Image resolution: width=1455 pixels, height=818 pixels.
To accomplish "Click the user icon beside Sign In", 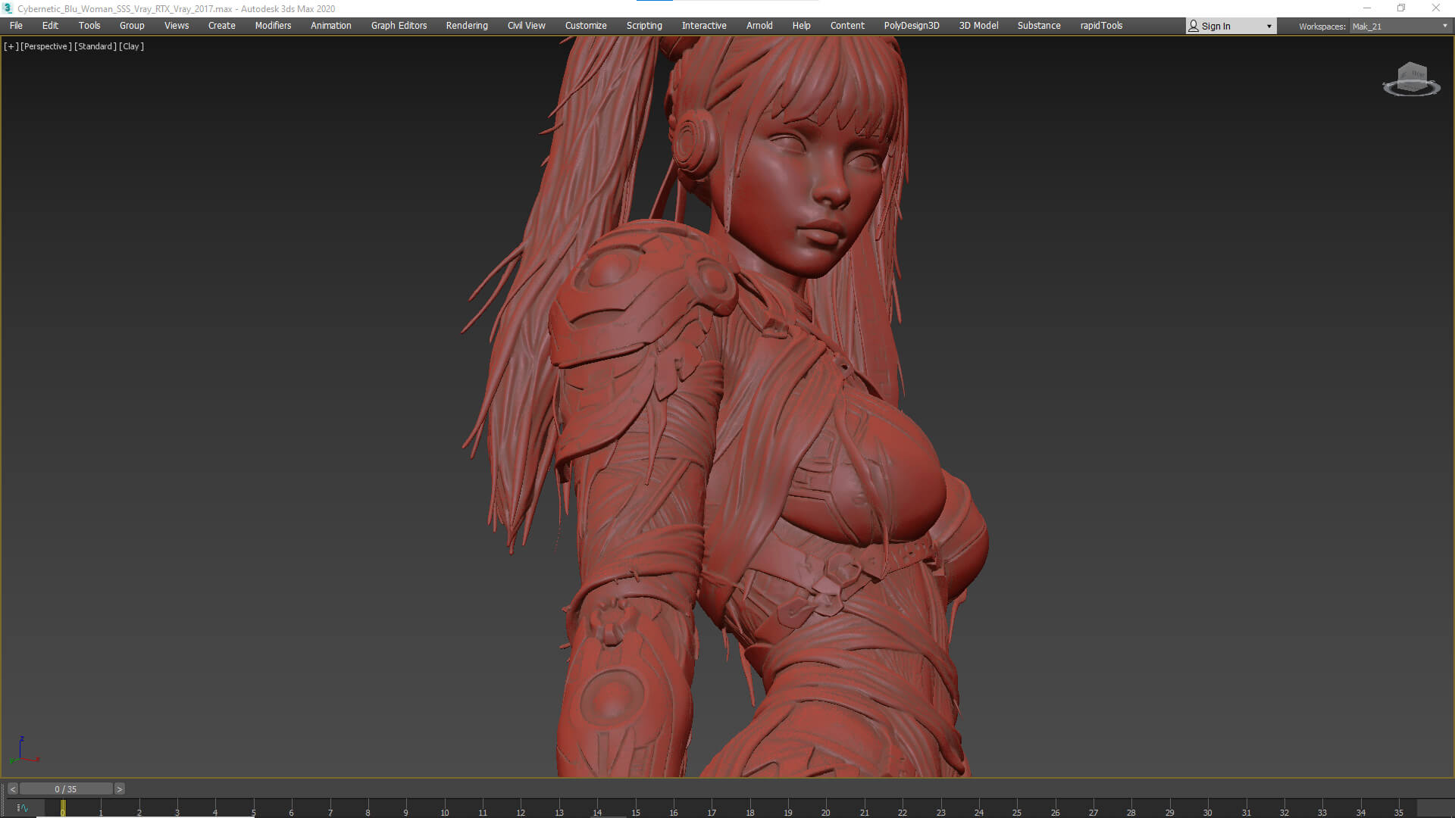I will [1194, 27].
